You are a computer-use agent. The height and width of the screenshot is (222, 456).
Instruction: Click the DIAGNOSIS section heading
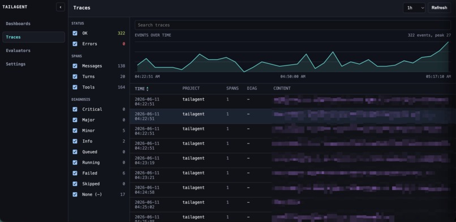click(81, 99)
